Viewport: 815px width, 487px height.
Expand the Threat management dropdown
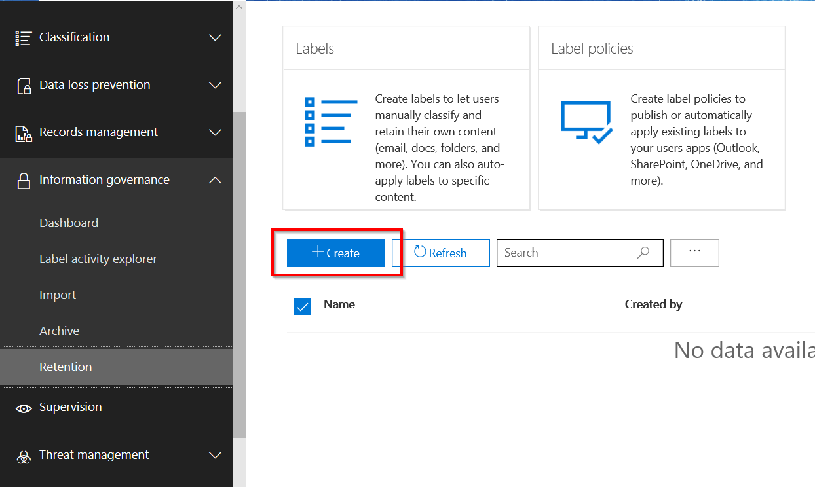coord(215,455)
